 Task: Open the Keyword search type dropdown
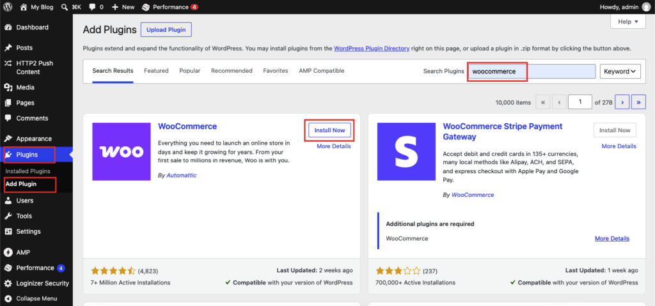pos(620,72)
